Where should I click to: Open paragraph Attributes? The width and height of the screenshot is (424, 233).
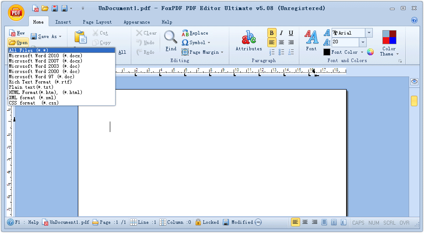pos(249,41)
